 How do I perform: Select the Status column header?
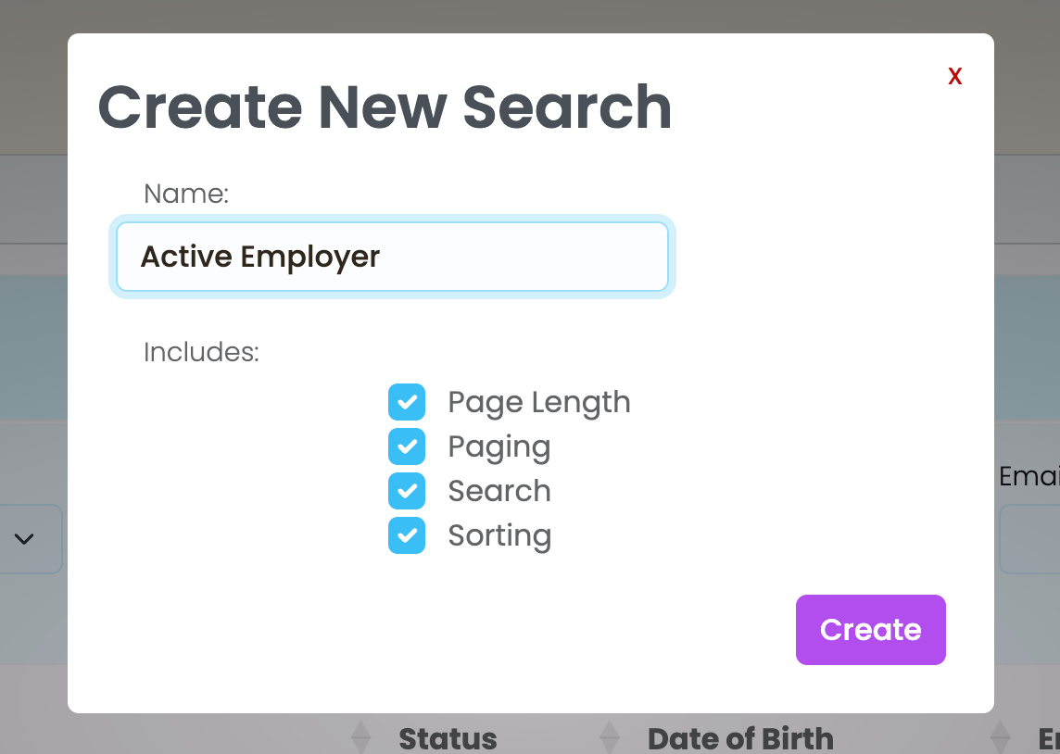coord(448,738)
